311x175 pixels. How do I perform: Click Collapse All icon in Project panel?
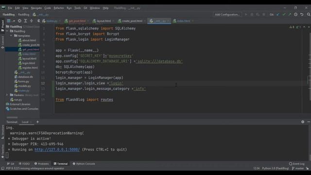coord(31,21)
